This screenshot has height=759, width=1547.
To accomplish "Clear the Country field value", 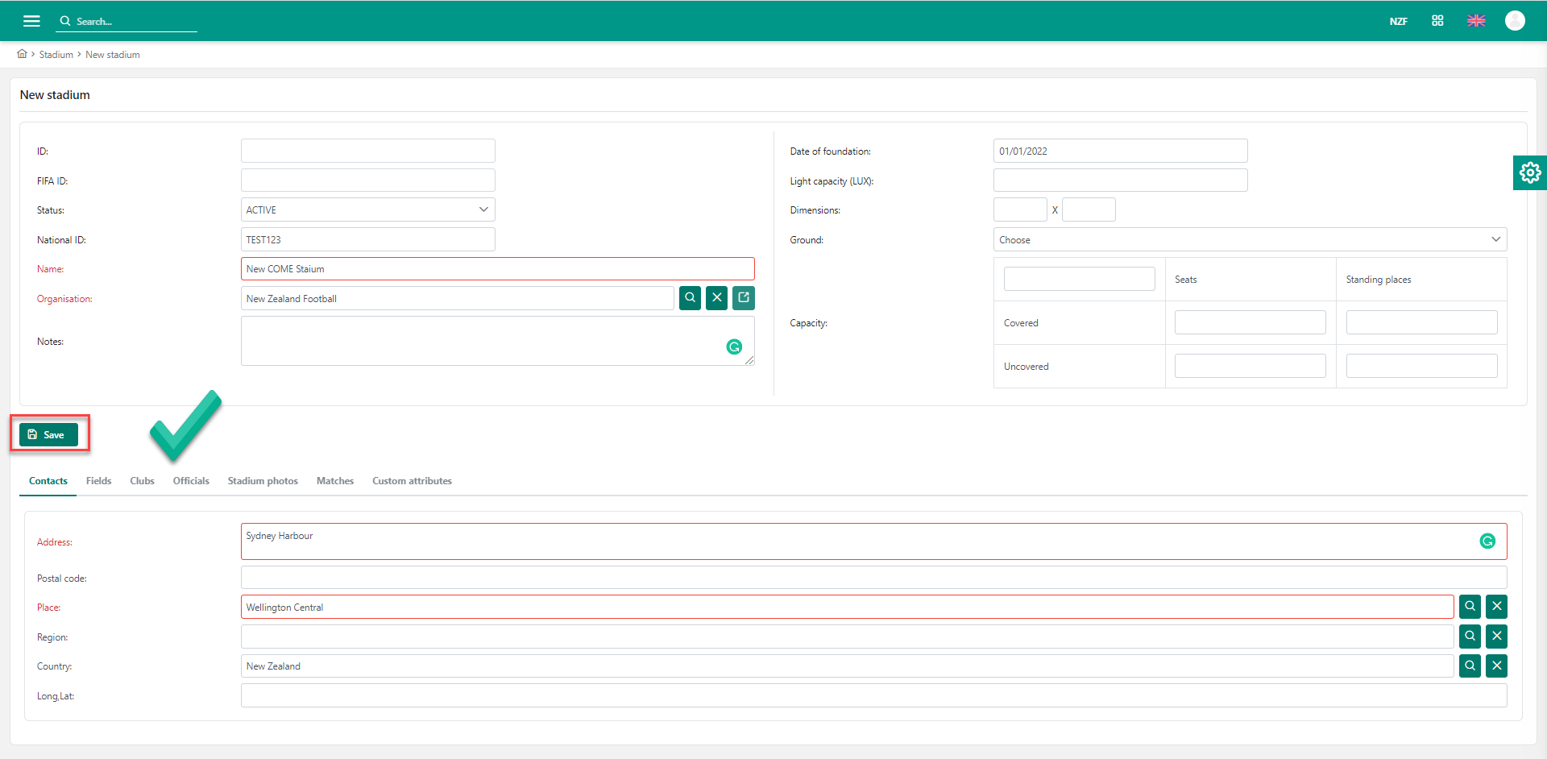I will click(x=1496, y=666).
